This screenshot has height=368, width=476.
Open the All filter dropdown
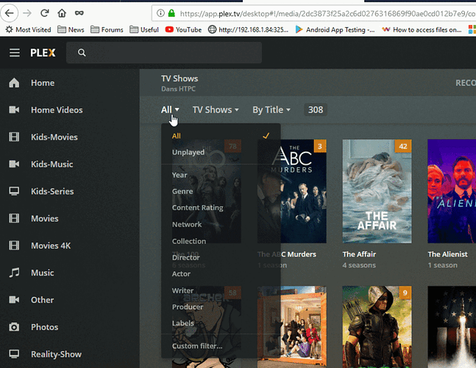coord(170,110)
